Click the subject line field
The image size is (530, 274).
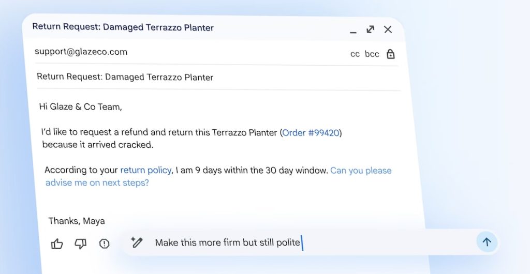point(125,78)
